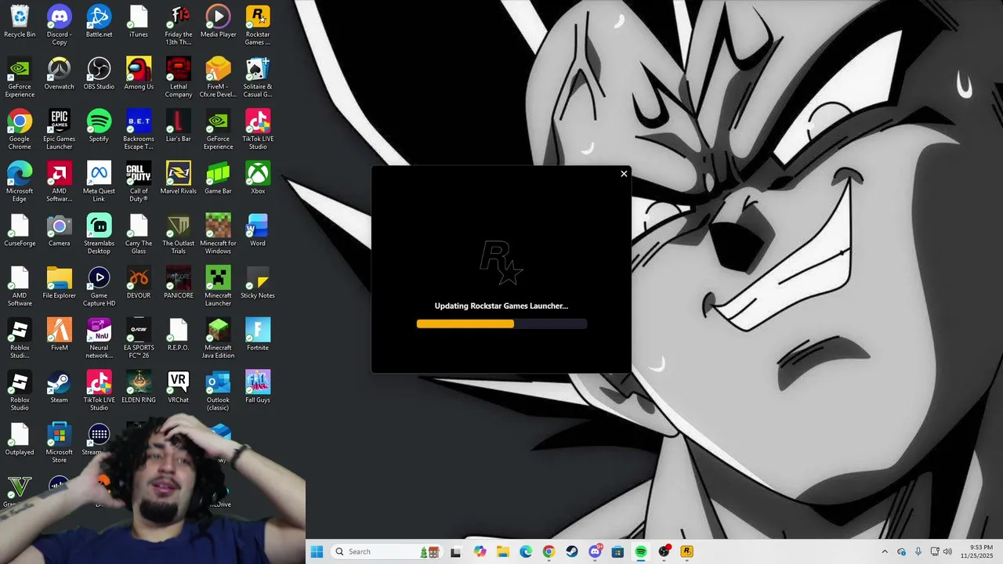Select the Minecraft Launcher desktop icon
Screen dimensions: 1003x564
click(218, 287)
